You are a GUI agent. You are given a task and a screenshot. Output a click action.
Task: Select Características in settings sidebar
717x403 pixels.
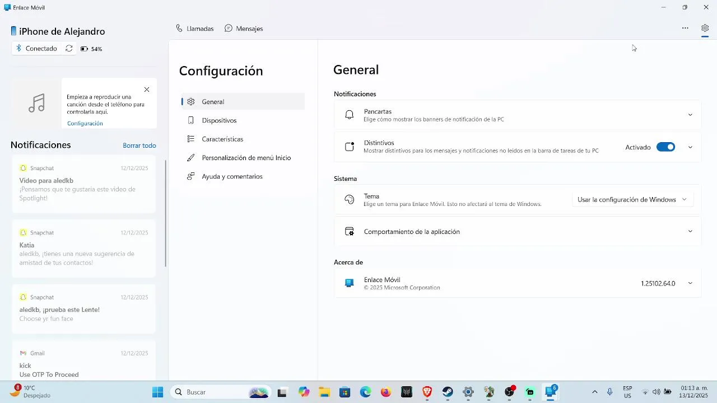click(243, 139)
